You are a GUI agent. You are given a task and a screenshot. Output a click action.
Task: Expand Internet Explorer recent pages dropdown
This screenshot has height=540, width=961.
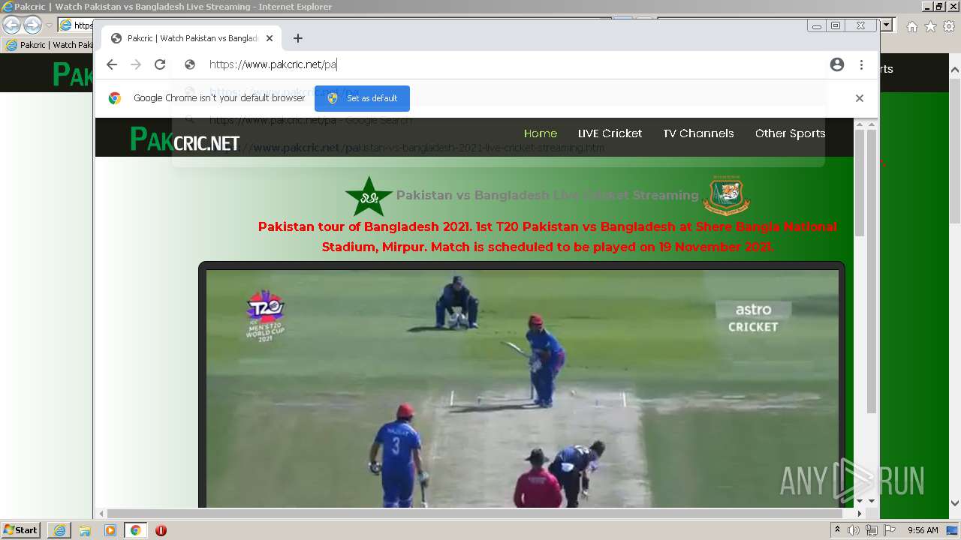pyautogui.click(x=49, y=25)
